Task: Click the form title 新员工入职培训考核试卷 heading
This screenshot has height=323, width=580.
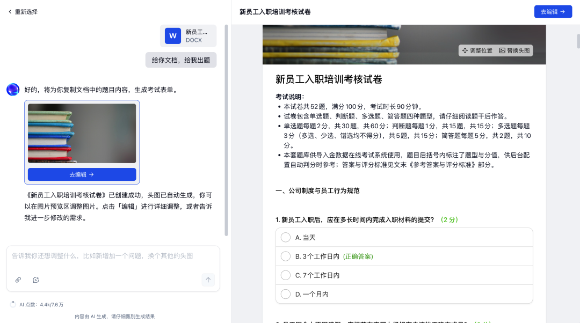Action: pos(329,79)
